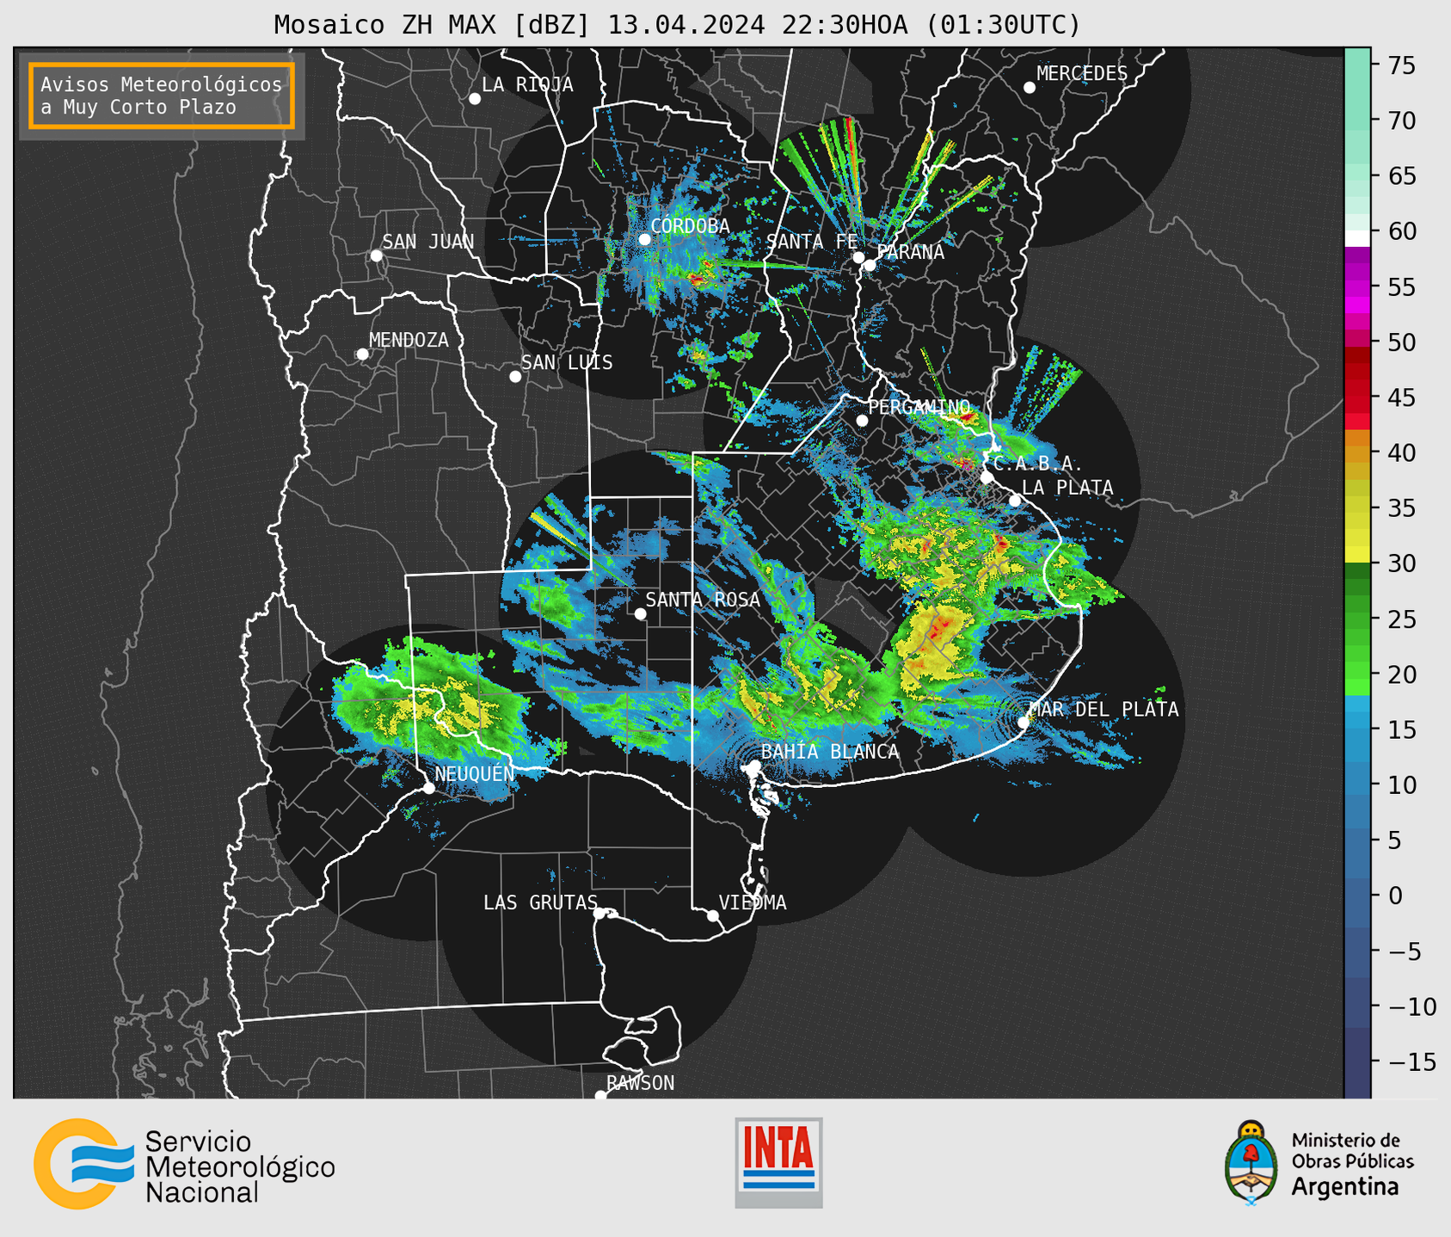Select the NEUQUÉN city marker
Viewport: 1451px width, 1237px height.
click(428, 788)
